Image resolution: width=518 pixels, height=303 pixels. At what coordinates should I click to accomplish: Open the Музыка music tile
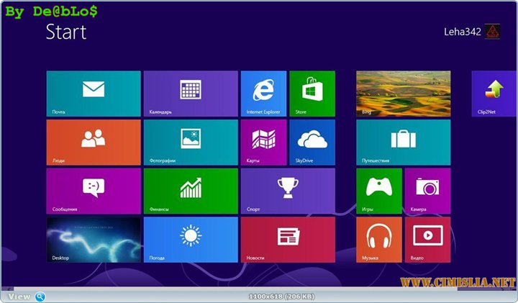tap(379, 240)
